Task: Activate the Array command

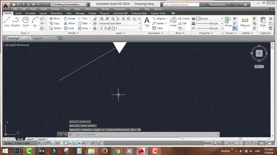Action: (83, 28)
